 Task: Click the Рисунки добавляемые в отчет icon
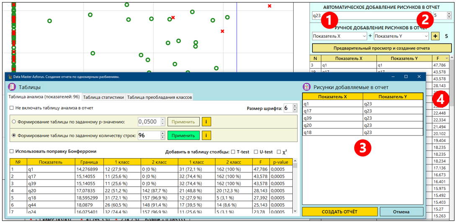tap(306, 87)
